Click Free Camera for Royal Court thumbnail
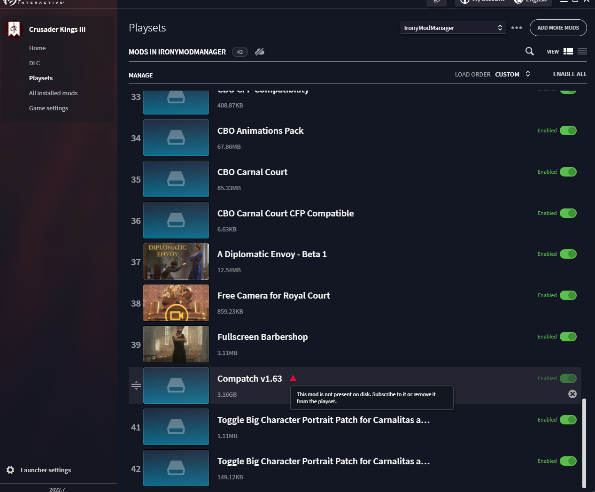The height and width of the screenshot is (492, 595). [176, 303]
